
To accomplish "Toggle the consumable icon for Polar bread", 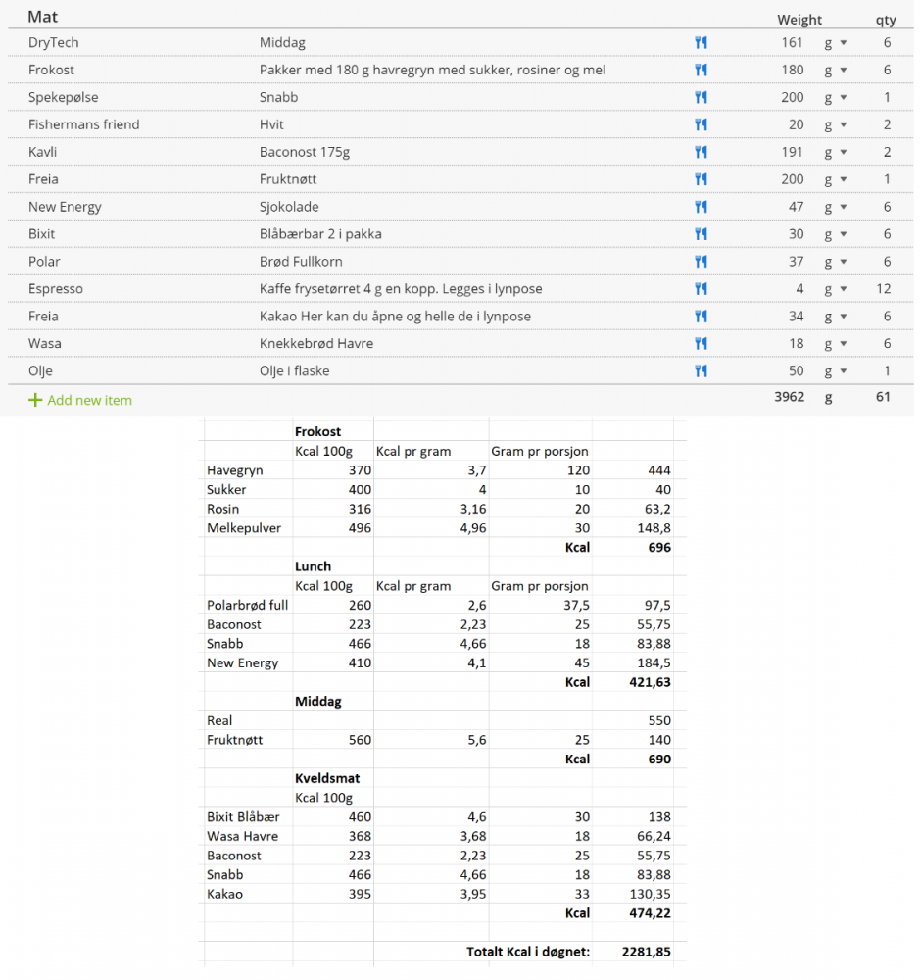I will coord(701,262).
